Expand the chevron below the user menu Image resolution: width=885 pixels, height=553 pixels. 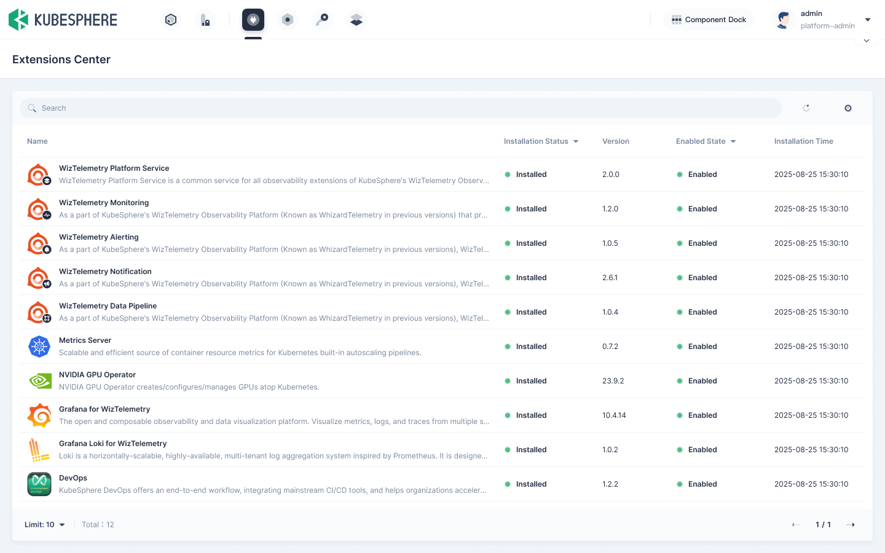[867, 41]
